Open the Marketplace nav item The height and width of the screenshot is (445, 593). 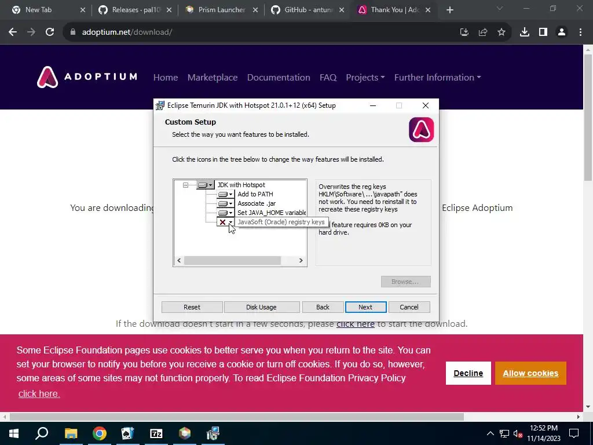213,78
